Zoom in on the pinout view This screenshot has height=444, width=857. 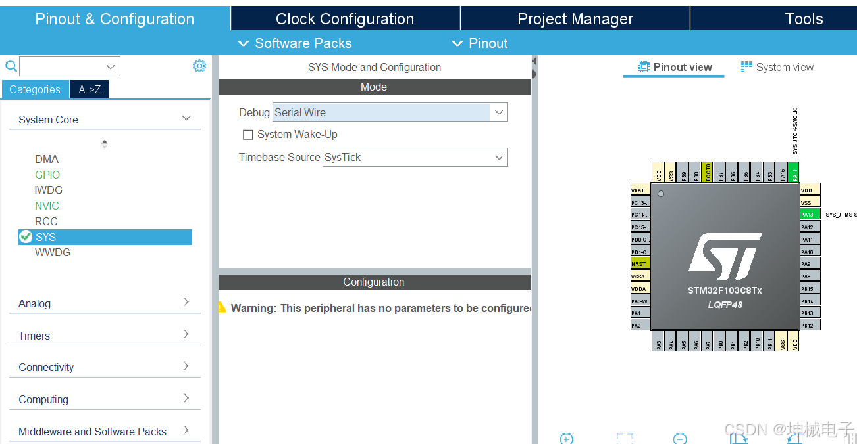click(567, 438)
